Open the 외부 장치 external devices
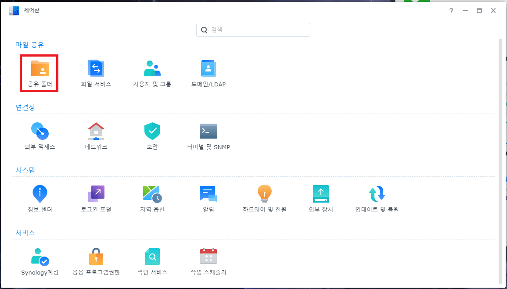507x289 pixels. (321, 194)
